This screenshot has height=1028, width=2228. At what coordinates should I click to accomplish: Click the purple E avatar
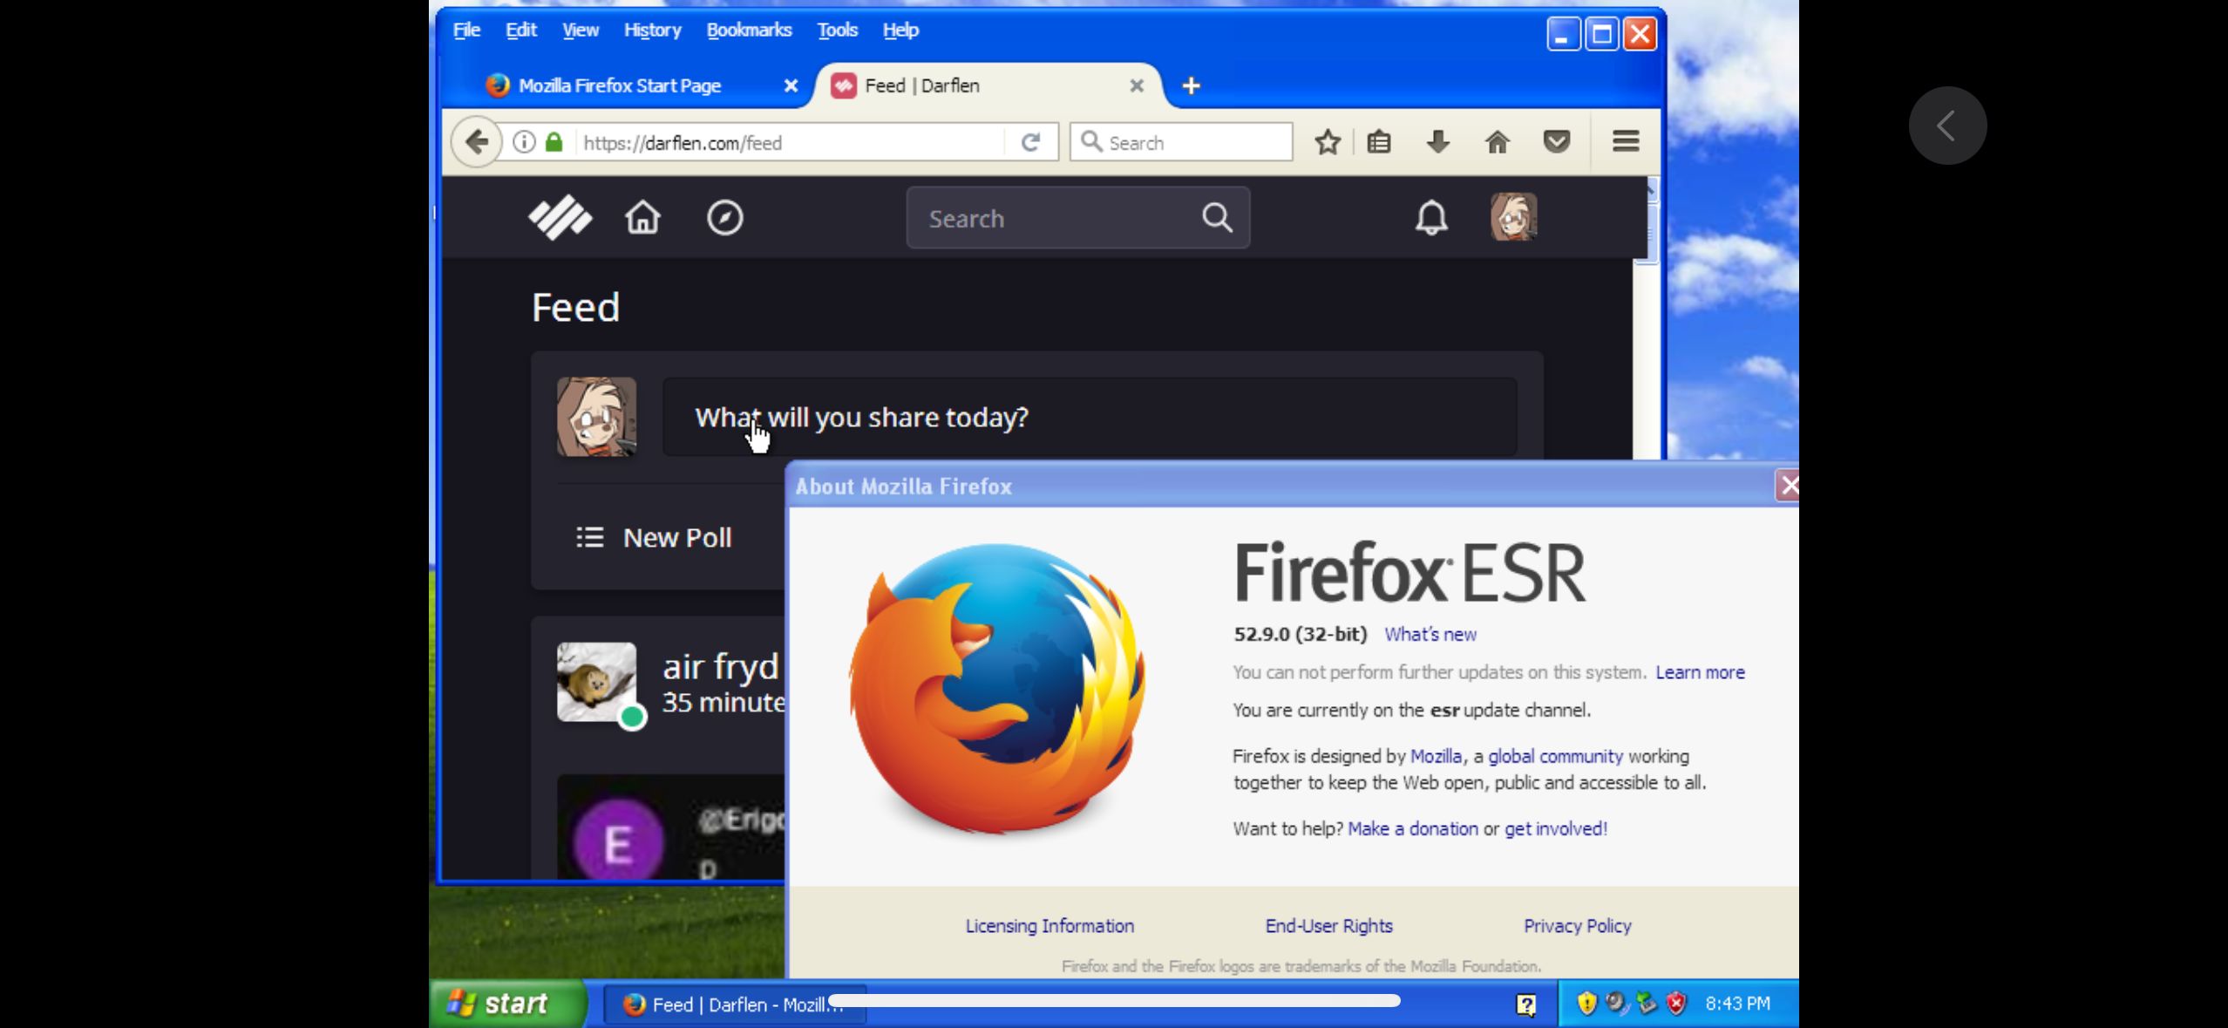pos(618,841)
